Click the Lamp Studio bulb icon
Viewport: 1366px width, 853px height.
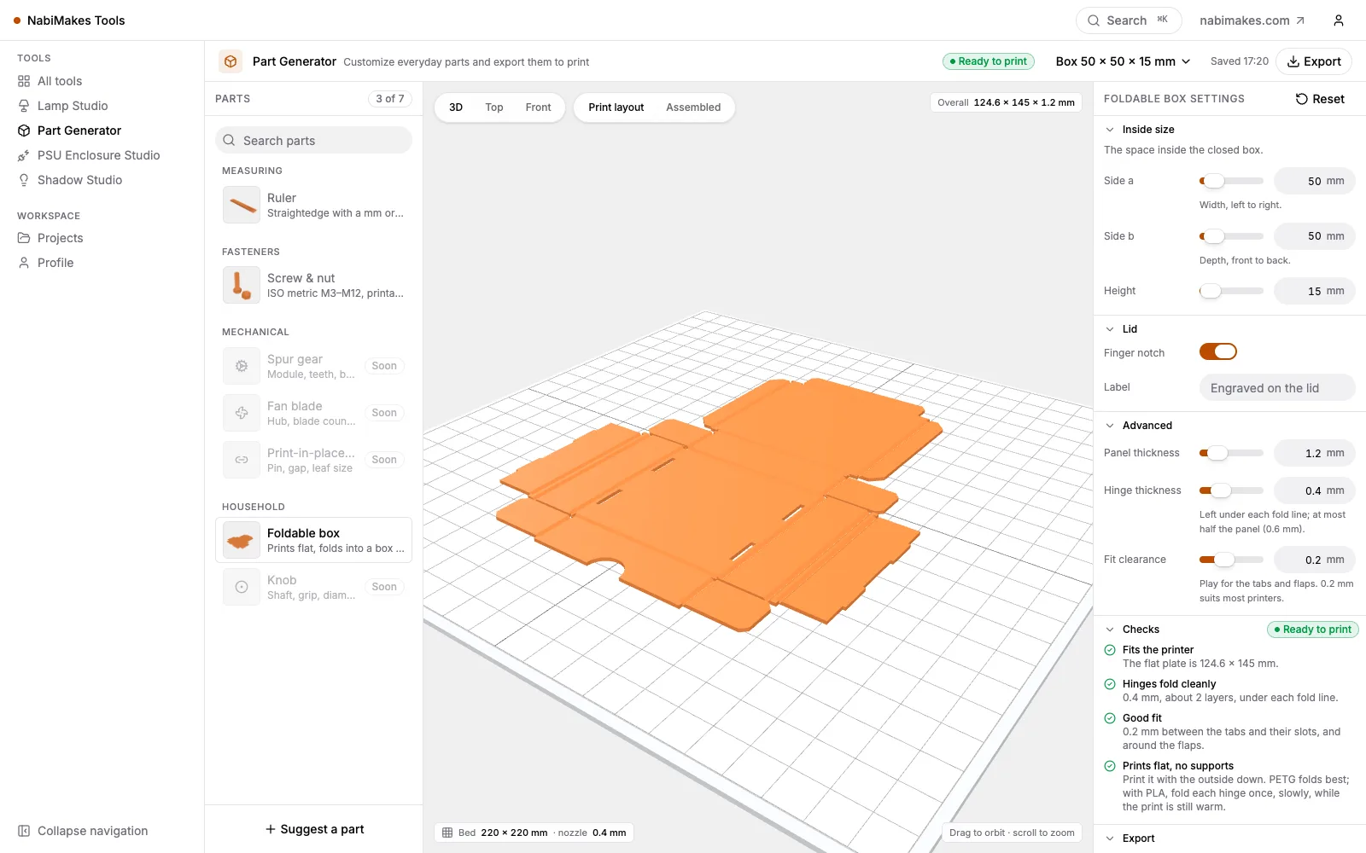pos(24,106)
